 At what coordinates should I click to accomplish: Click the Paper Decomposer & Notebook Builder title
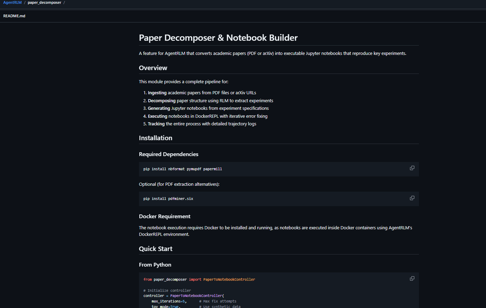tap(218, 38)
